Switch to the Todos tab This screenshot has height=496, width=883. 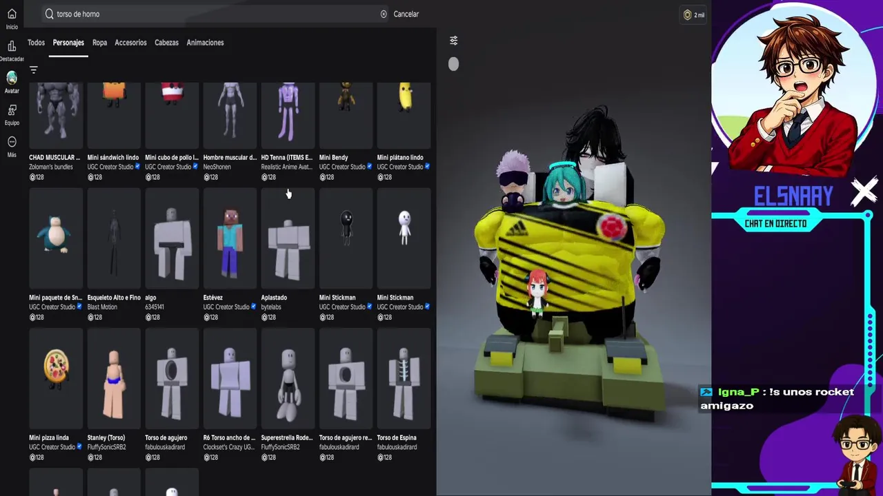(x=36, y=43)
